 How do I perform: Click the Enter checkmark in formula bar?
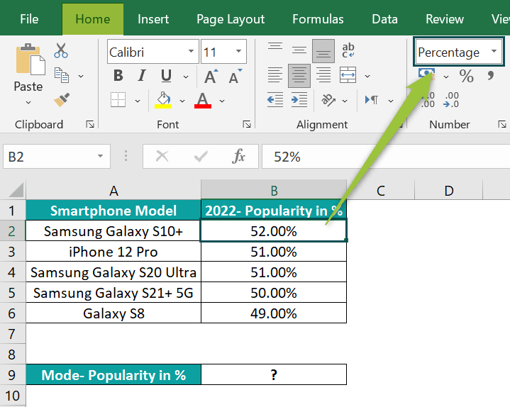pyautogui.click(x=201, y=157)
